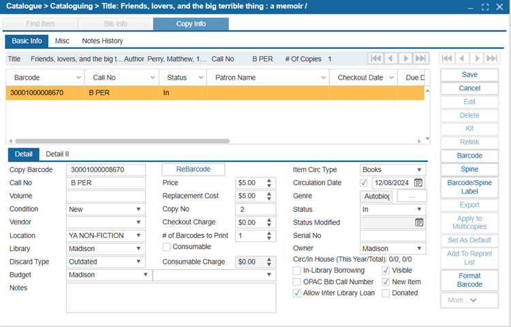Viewport: 511px width, 327px height.
Task: Click the Format Barcode button
Action: [x=469, y=280]
